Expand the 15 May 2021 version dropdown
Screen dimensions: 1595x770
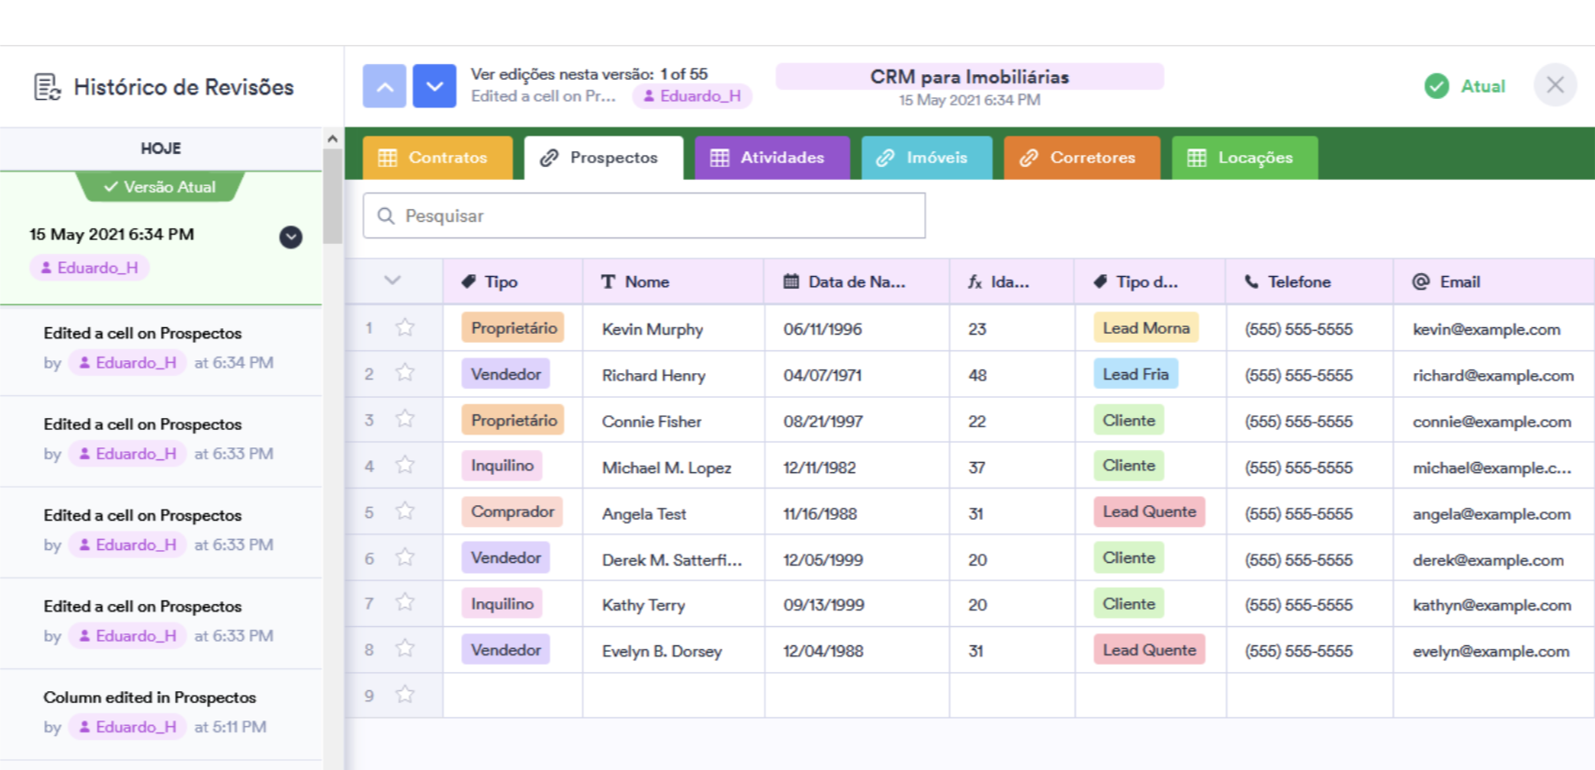click(291, 236)
